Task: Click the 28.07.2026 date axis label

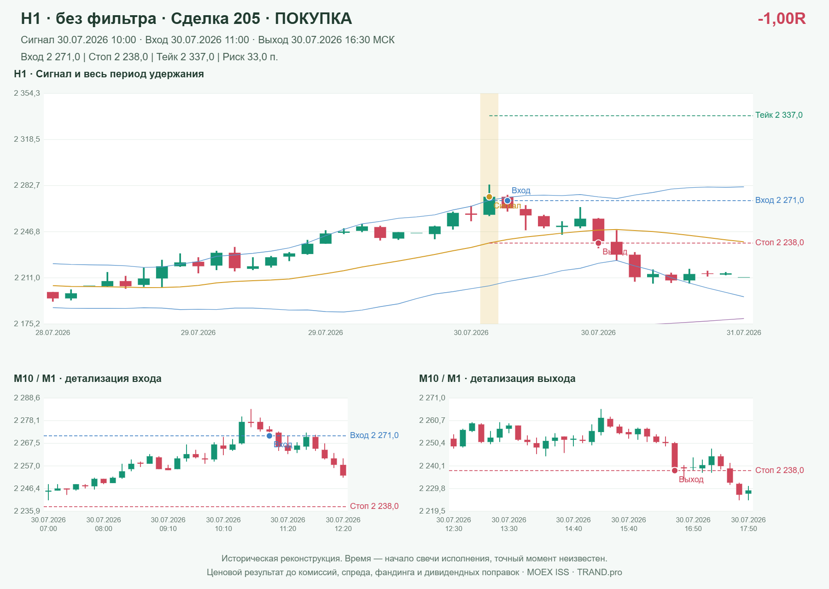Action: coord(53,333)
